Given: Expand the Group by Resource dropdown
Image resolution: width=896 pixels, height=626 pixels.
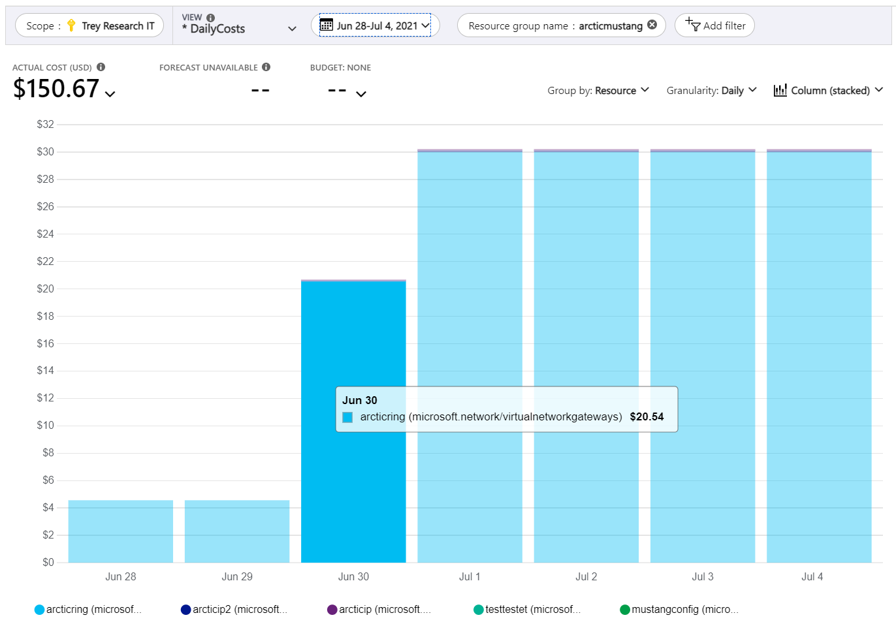Looking at the screenshot, I should coord(598,90).
